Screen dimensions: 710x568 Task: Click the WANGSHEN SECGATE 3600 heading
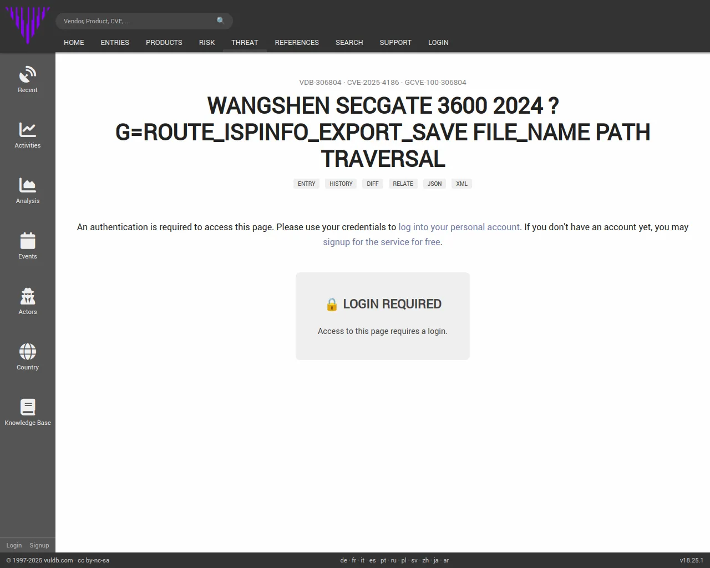point(383,132)
